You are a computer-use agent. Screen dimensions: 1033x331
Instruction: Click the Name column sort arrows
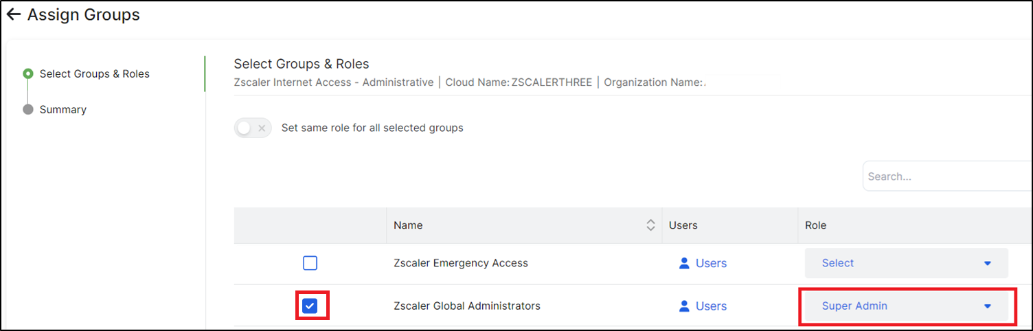click(x=650, y=225)
